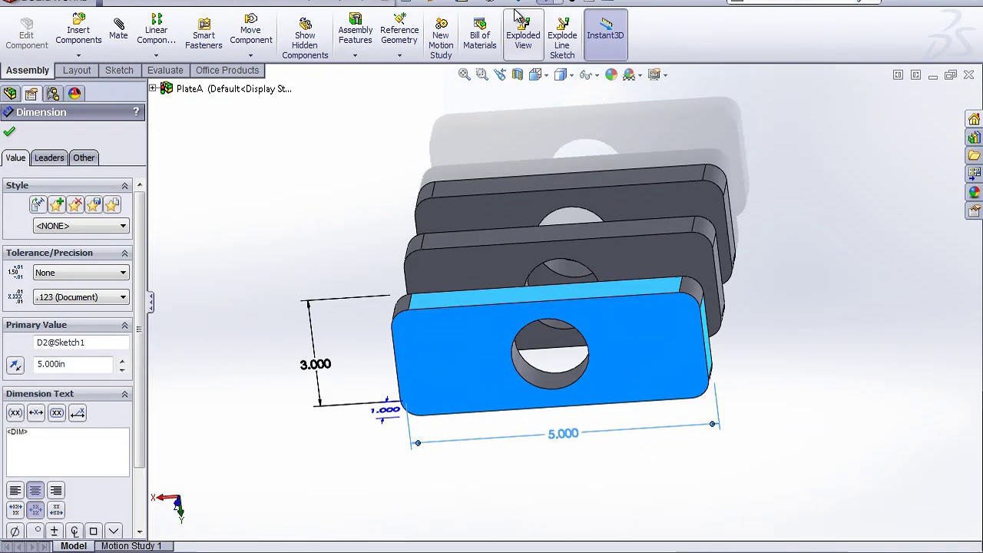Toggle Add Parenthesis button
This screenshot has height=553, width=983.
(15, 413)
